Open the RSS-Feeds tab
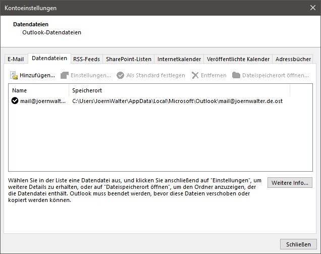The width and height of the screenshot is (321, 254). [x=86, y=59]
